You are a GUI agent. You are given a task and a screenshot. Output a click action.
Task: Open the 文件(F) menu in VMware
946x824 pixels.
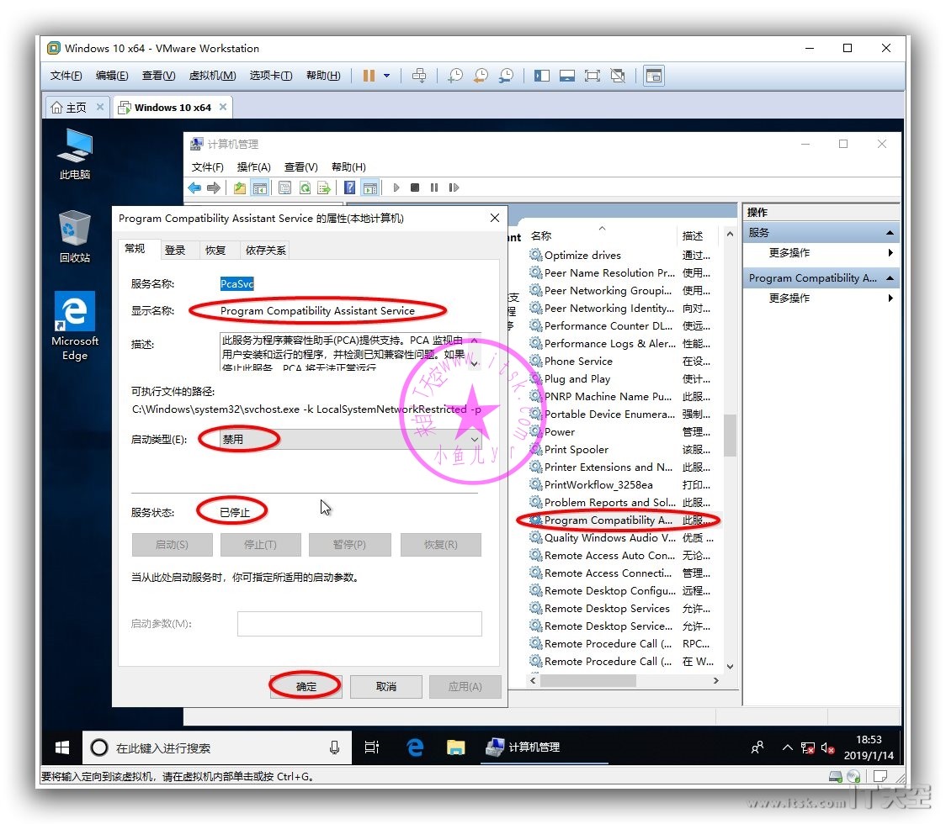66,76
